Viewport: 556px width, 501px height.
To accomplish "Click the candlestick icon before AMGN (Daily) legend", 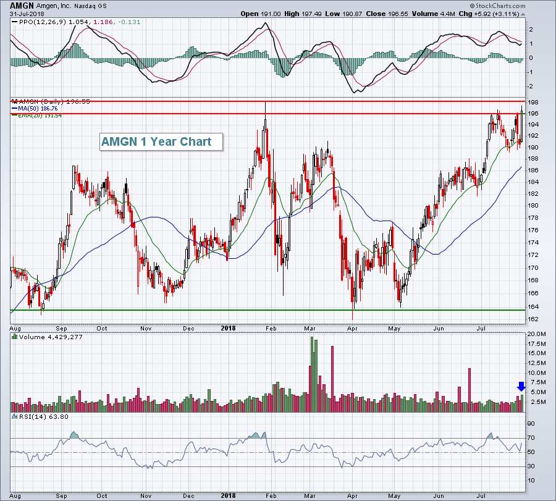I will 15,101.
